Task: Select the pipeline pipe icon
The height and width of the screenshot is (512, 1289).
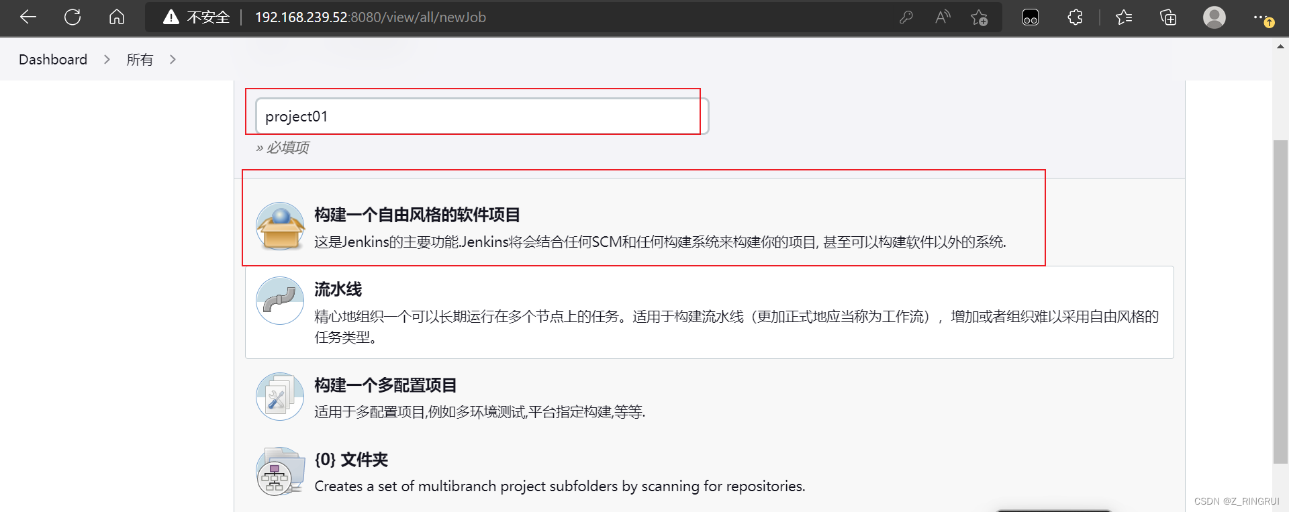Action: 280,301
